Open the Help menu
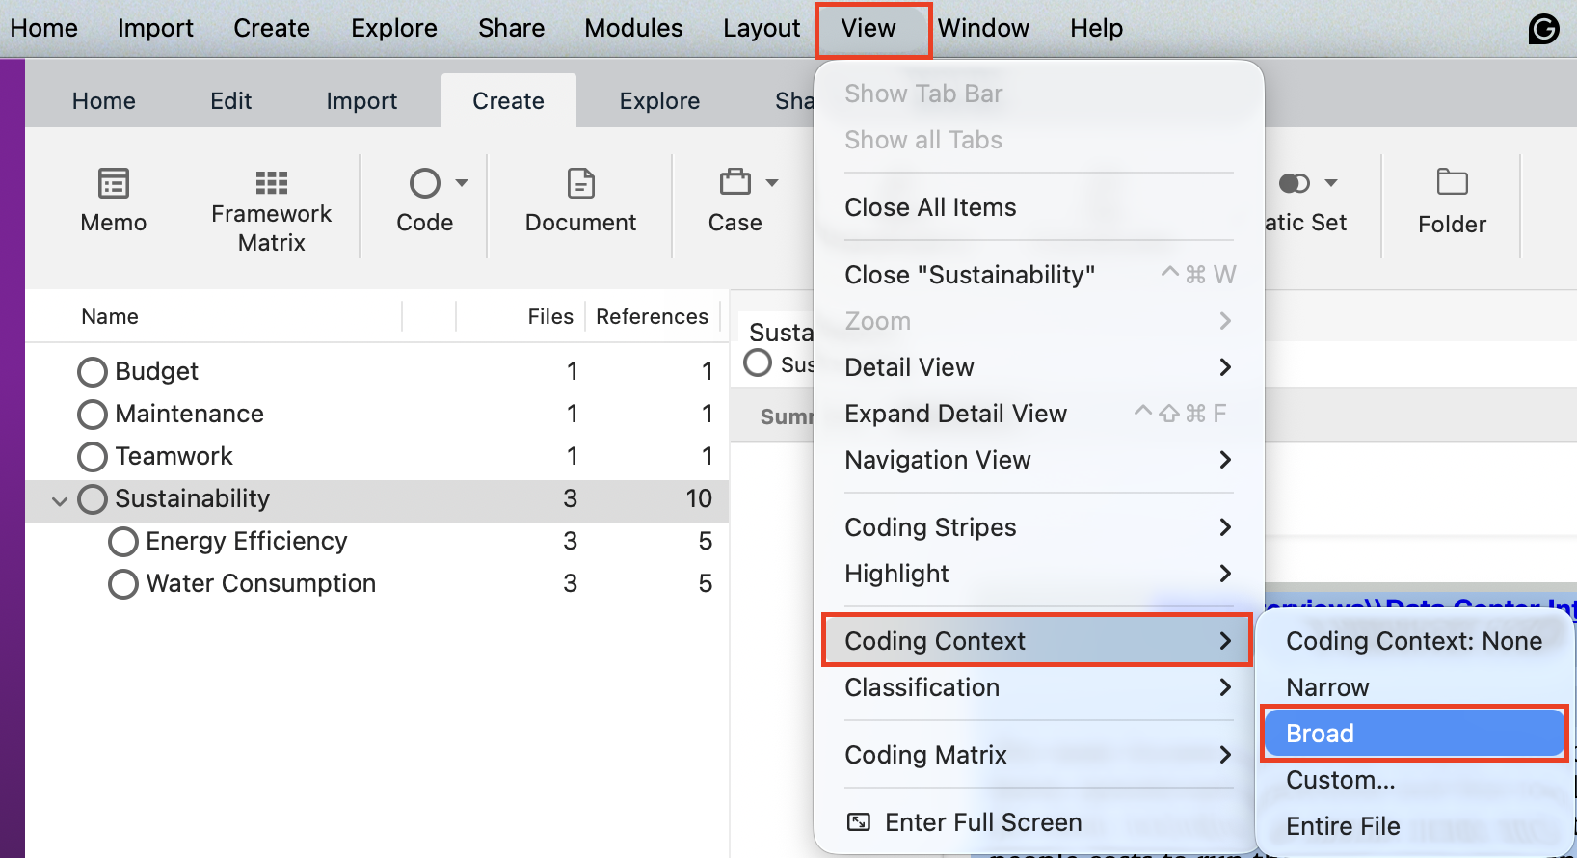This screenshot has width=1577, height=858. point(1096,29)
